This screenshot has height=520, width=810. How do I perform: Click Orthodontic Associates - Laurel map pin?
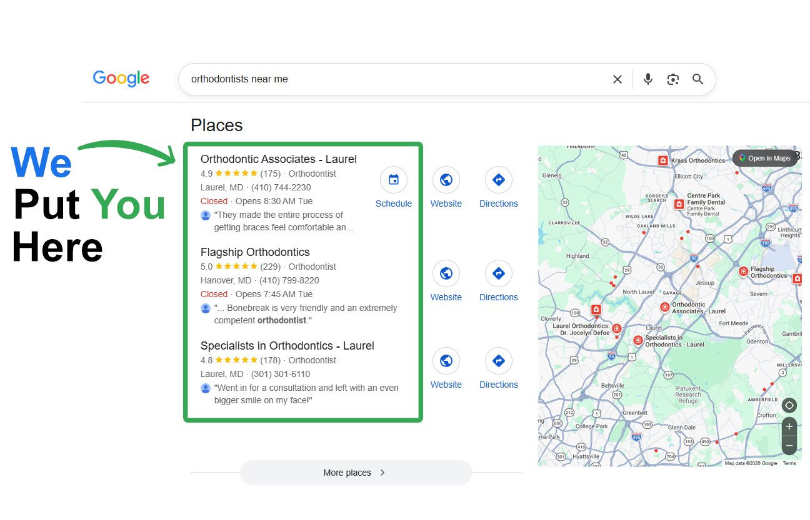(x=665, y=307)
